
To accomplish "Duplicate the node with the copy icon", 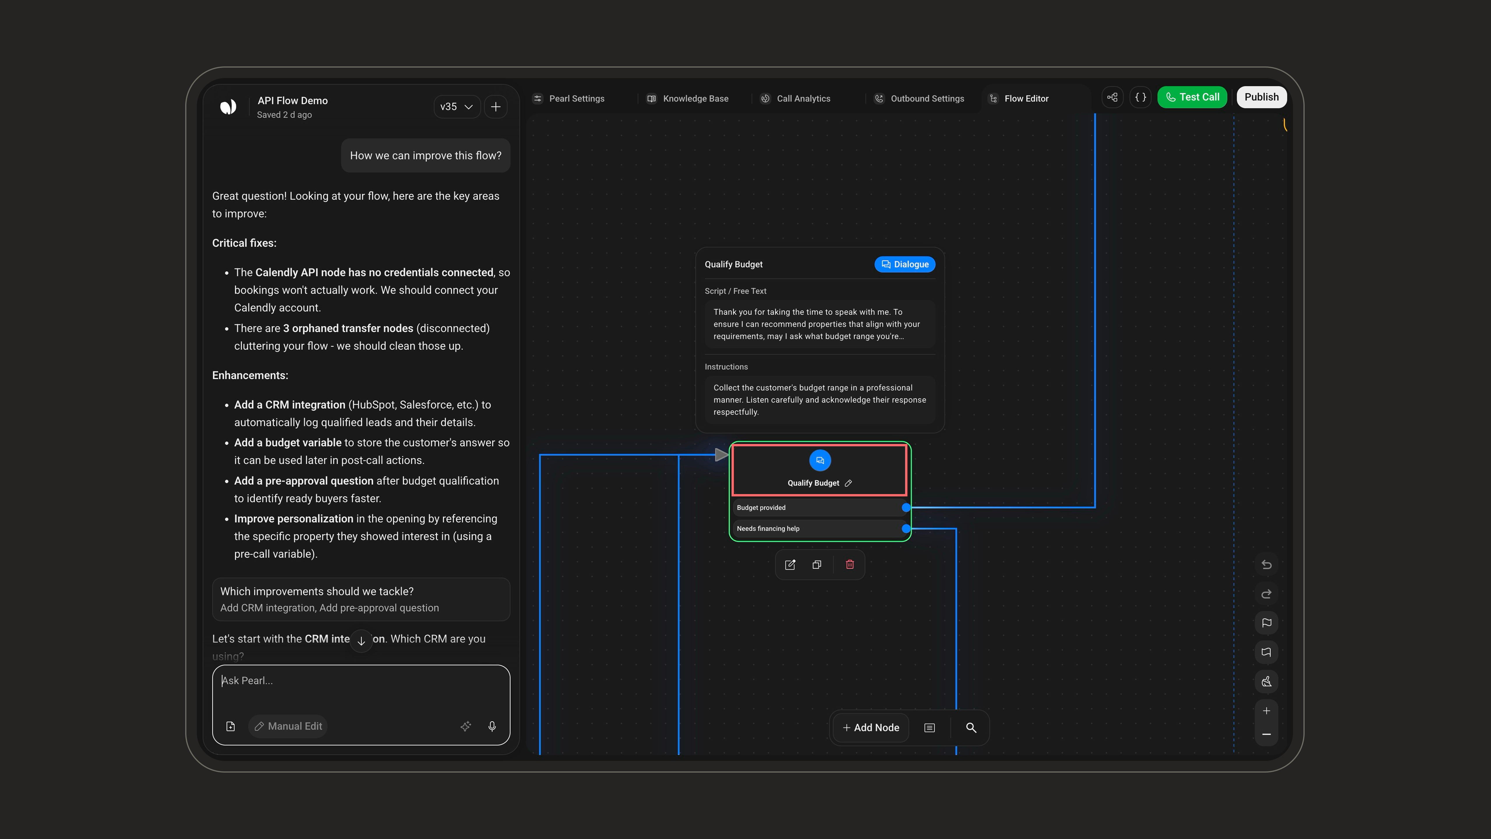I will click(x=817, y=565).
